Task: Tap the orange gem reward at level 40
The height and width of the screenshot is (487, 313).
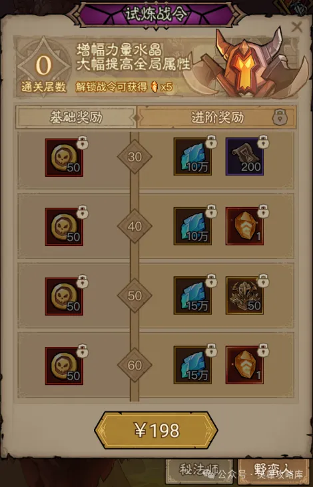Action: (244, 226)
